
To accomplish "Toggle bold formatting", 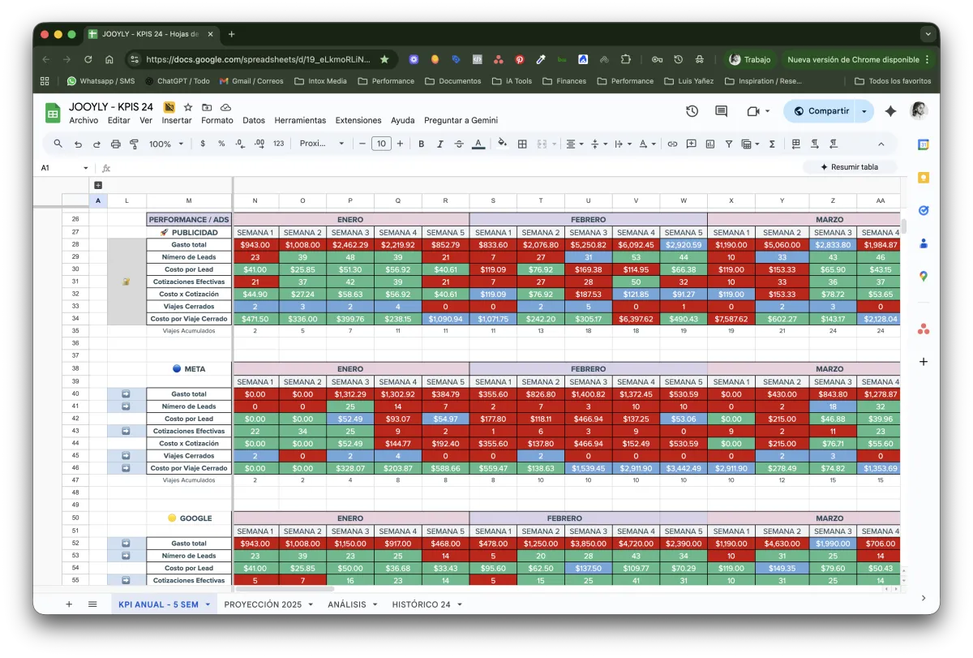I will [x=421, y=144].
